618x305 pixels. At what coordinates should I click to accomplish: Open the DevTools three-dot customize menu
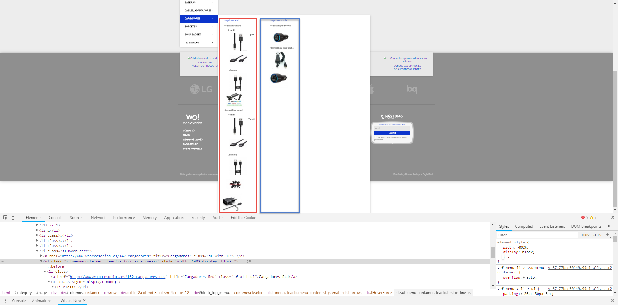[604, 218]
